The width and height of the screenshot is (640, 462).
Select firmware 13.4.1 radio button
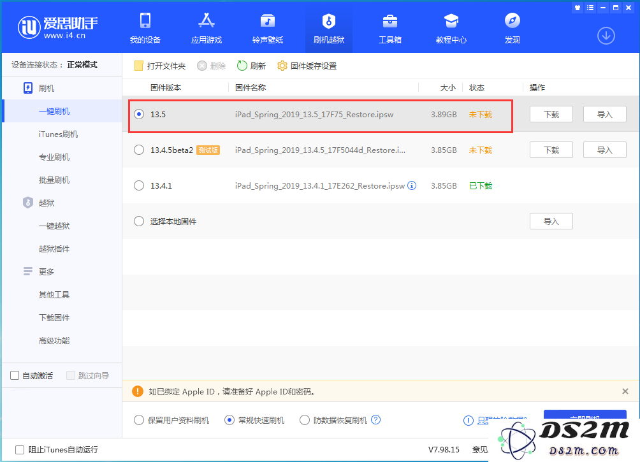tap(139, 185)
